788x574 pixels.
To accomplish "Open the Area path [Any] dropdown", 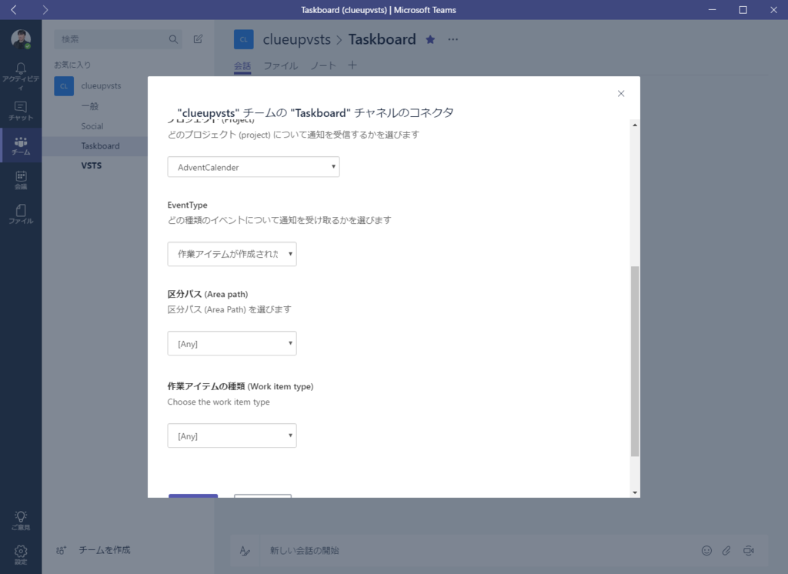I will click(x=232, y=343).
